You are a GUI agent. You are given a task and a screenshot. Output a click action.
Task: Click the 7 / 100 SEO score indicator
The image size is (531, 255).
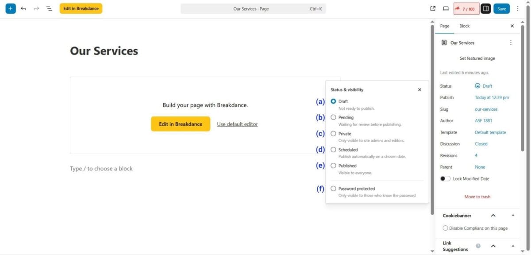click(x=466, y=8)
